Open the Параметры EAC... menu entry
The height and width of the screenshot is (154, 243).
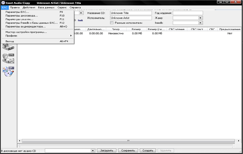(x=37, y=12)
